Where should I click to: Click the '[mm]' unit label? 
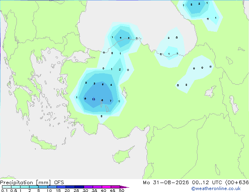point(43,183)
